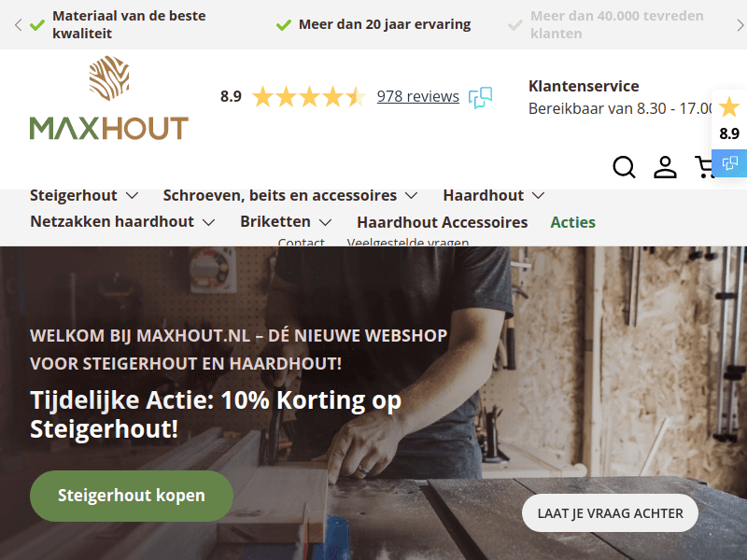Click the Maxhout logo
Image resolution: width=747 pixels, height=560 pixels.
click(x=109, y=98)
